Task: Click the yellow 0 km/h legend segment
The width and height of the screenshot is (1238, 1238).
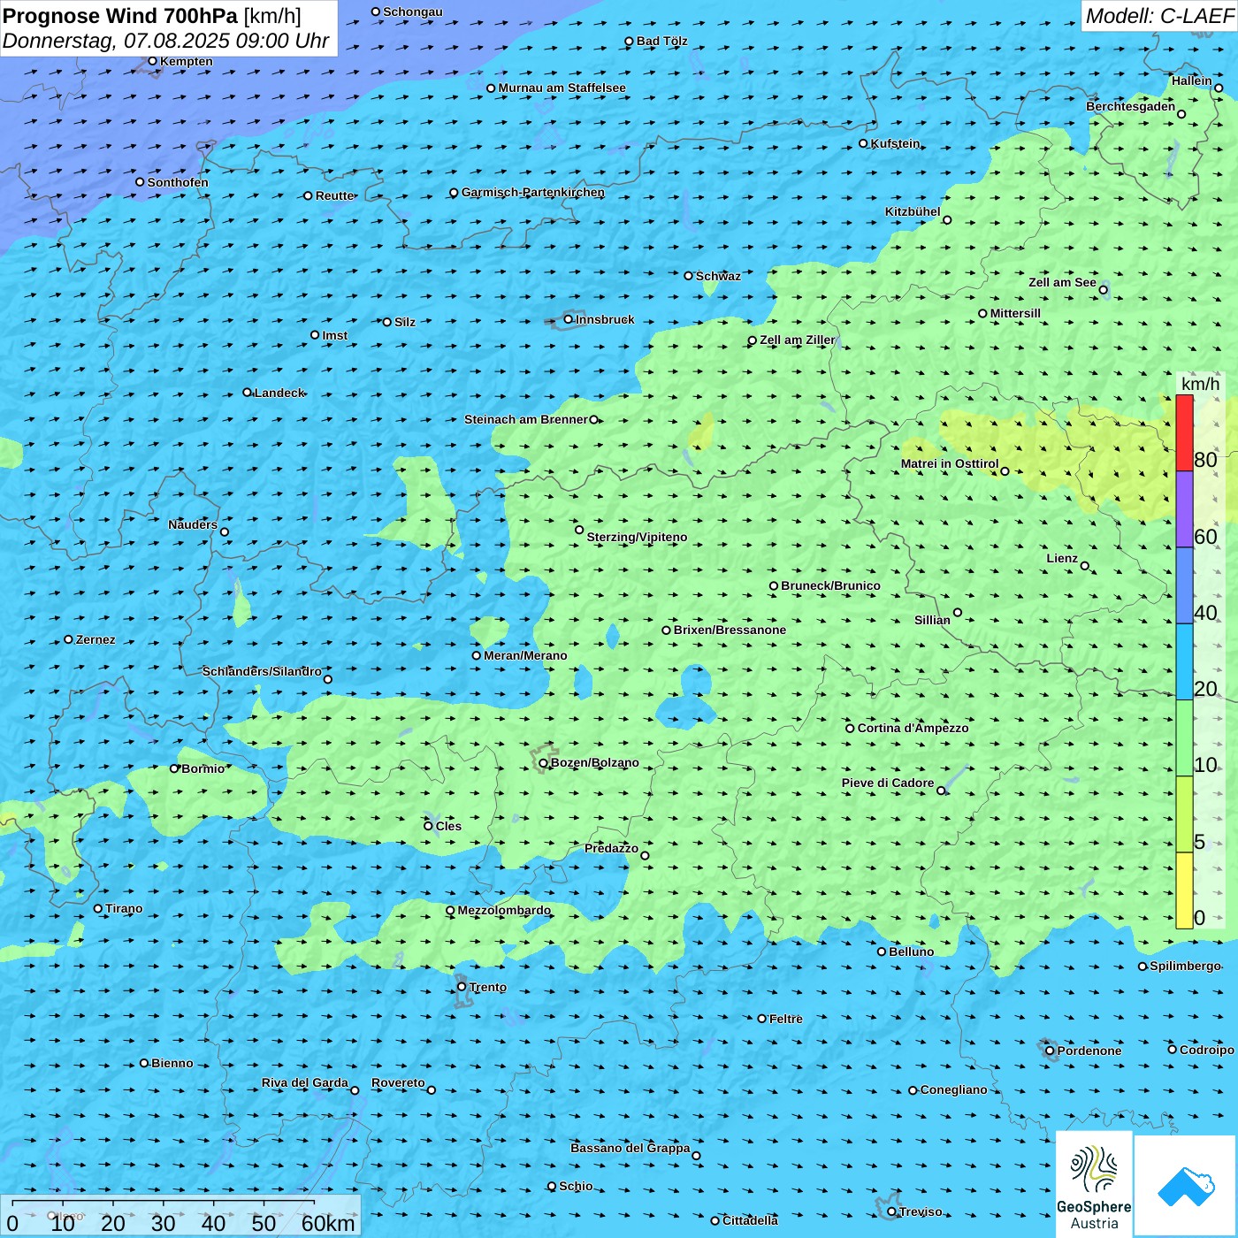Action: [x=1184, y=890]
